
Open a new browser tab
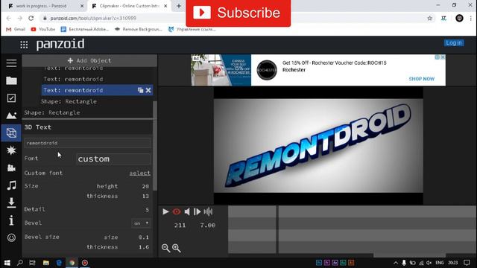(179, 6)
